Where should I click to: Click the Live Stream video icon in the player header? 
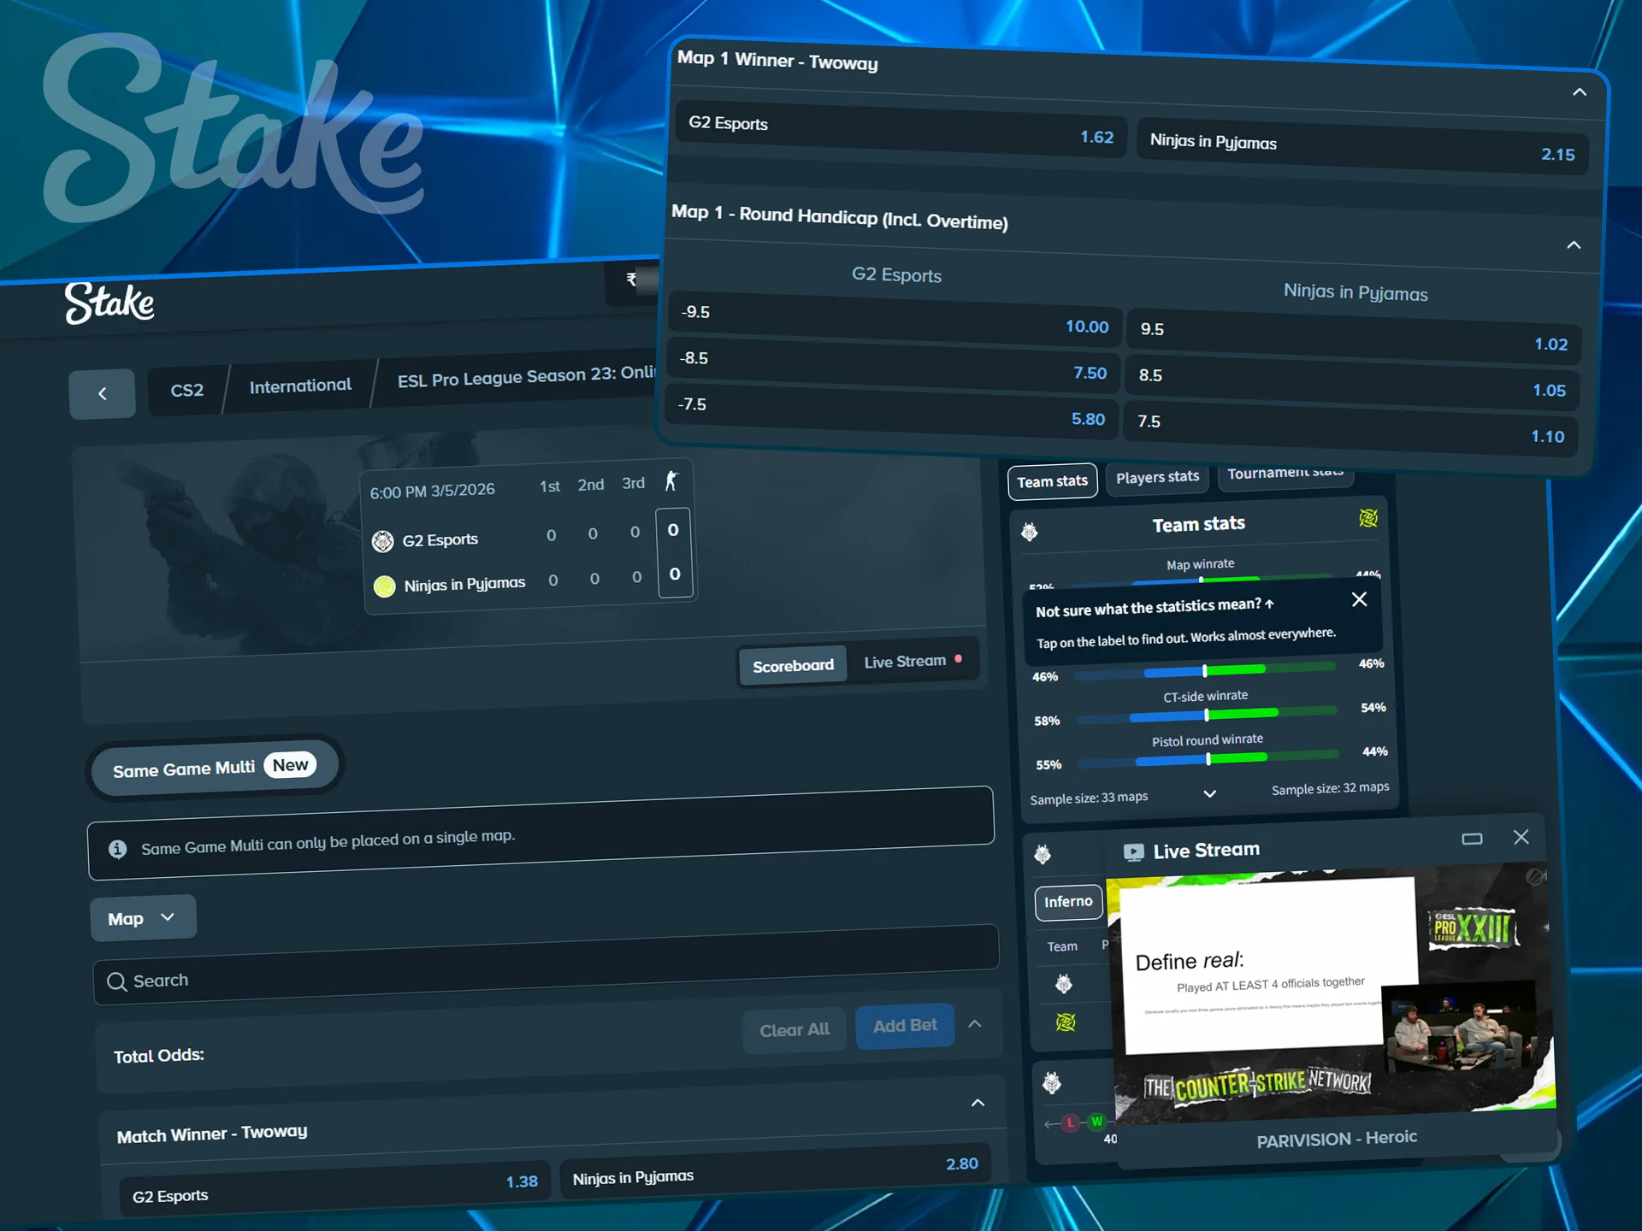[1134, 852]
